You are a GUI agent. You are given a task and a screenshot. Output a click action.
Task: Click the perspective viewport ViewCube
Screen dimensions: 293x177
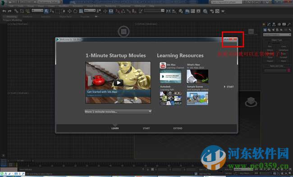(251, 102)
